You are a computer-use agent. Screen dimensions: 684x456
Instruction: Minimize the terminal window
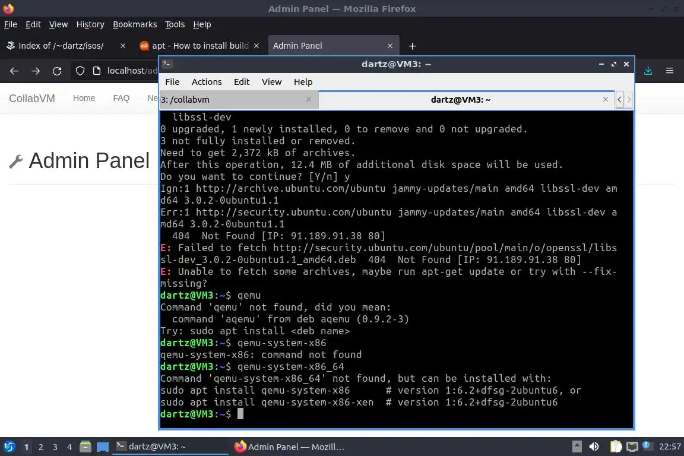pyautogui.click(x=601, y=64)
